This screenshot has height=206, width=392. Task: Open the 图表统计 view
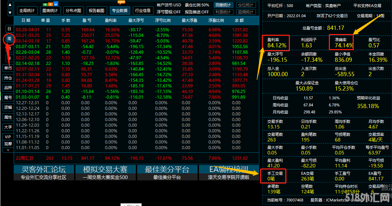50,11
